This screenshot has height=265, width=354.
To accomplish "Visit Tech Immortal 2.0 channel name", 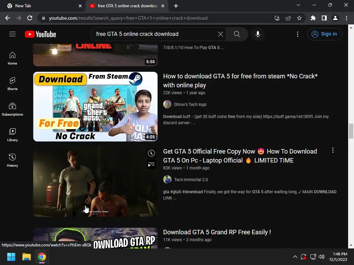I will tap(191, 179).
